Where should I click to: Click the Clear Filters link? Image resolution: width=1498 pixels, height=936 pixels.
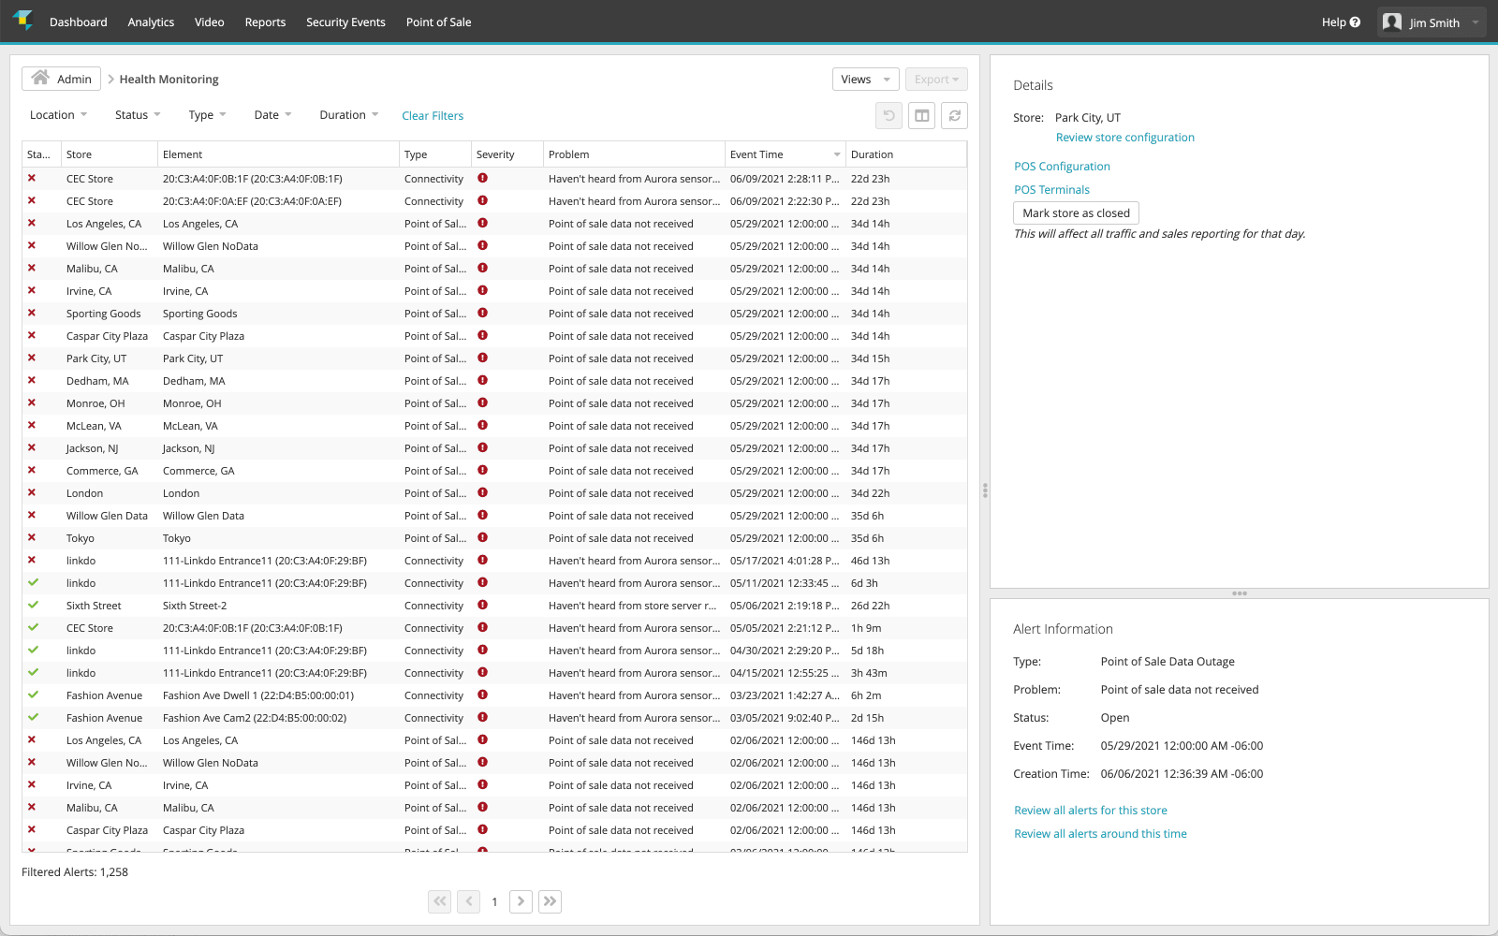[433, 116]
